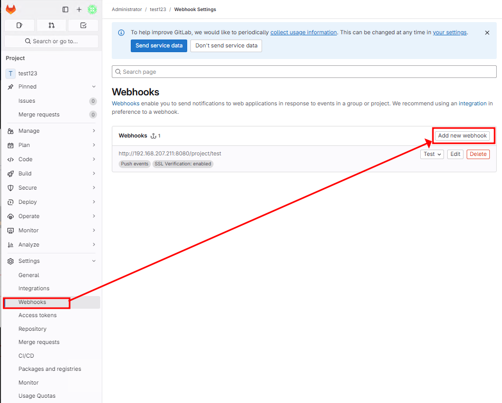Click the Analyze chart icon
The width and height of the screenshot is (502, 403).
pos(11,244)
